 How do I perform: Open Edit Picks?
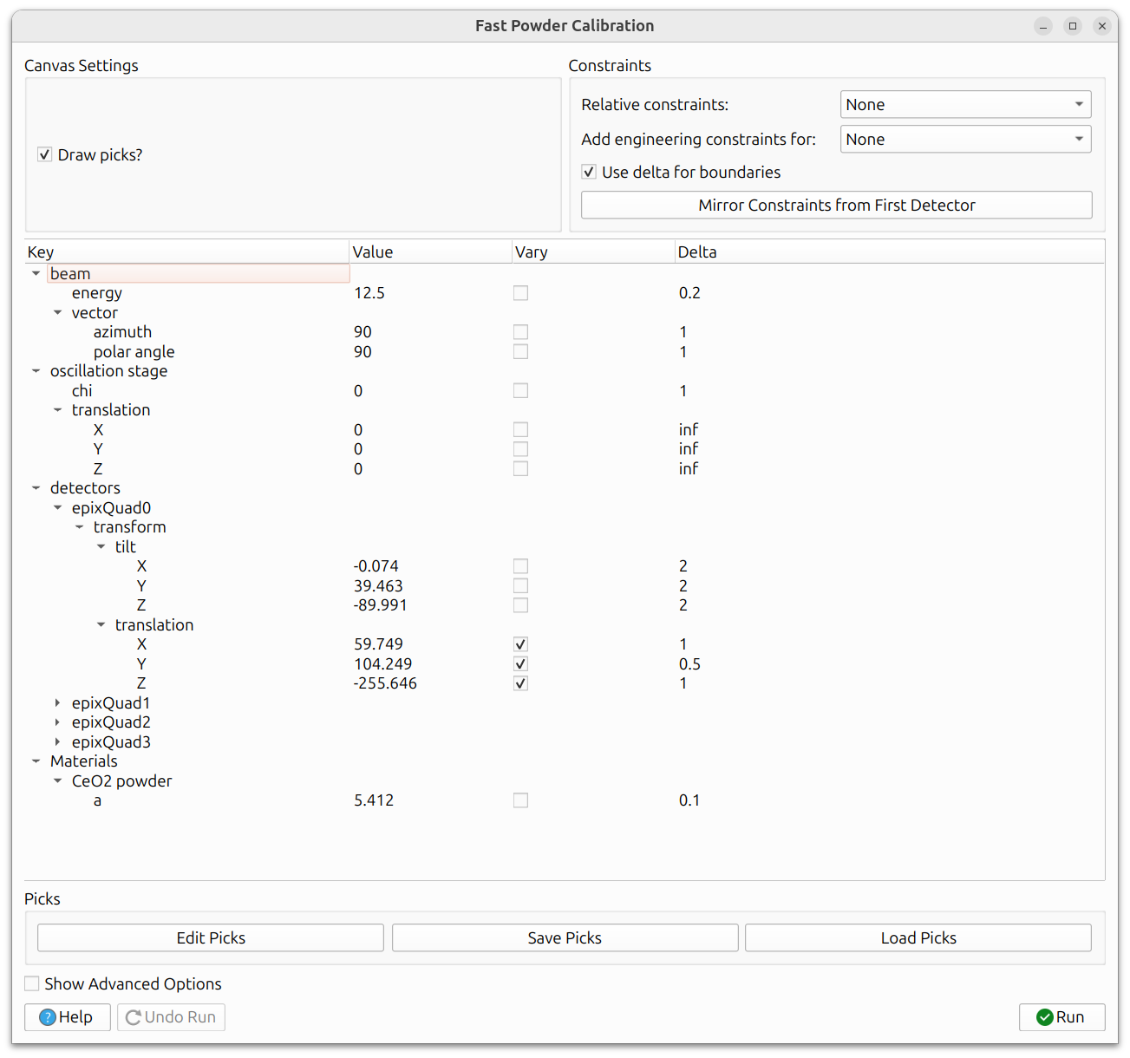pos(211,937)
